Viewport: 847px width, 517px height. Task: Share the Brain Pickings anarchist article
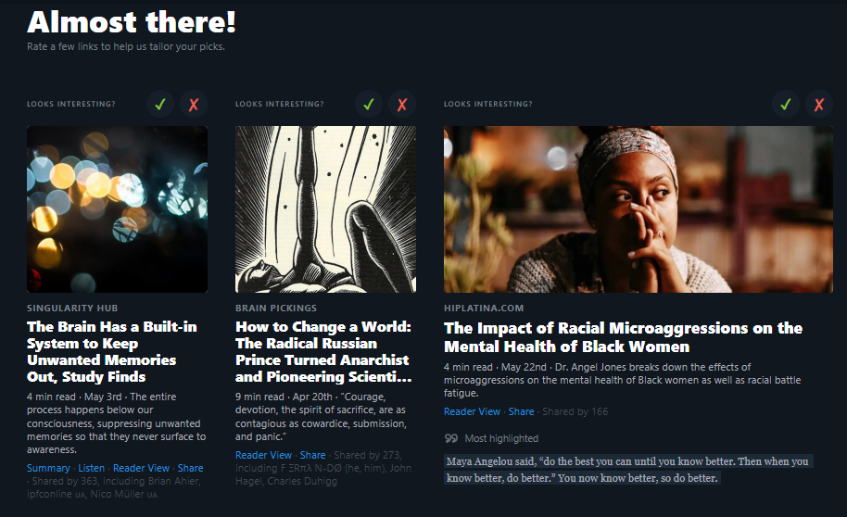coord(312,455)
